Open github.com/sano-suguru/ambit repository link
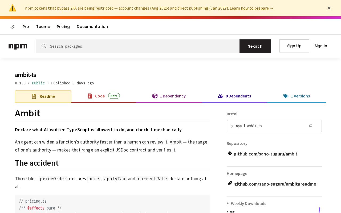 (x=266, y=154)
